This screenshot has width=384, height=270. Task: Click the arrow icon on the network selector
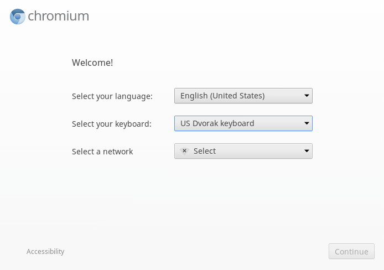pyautogui.click(x=307, y=151)
